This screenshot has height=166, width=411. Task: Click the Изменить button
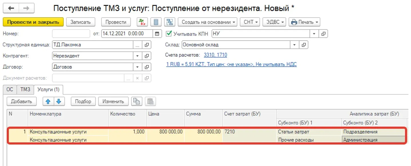coord(113,101)
